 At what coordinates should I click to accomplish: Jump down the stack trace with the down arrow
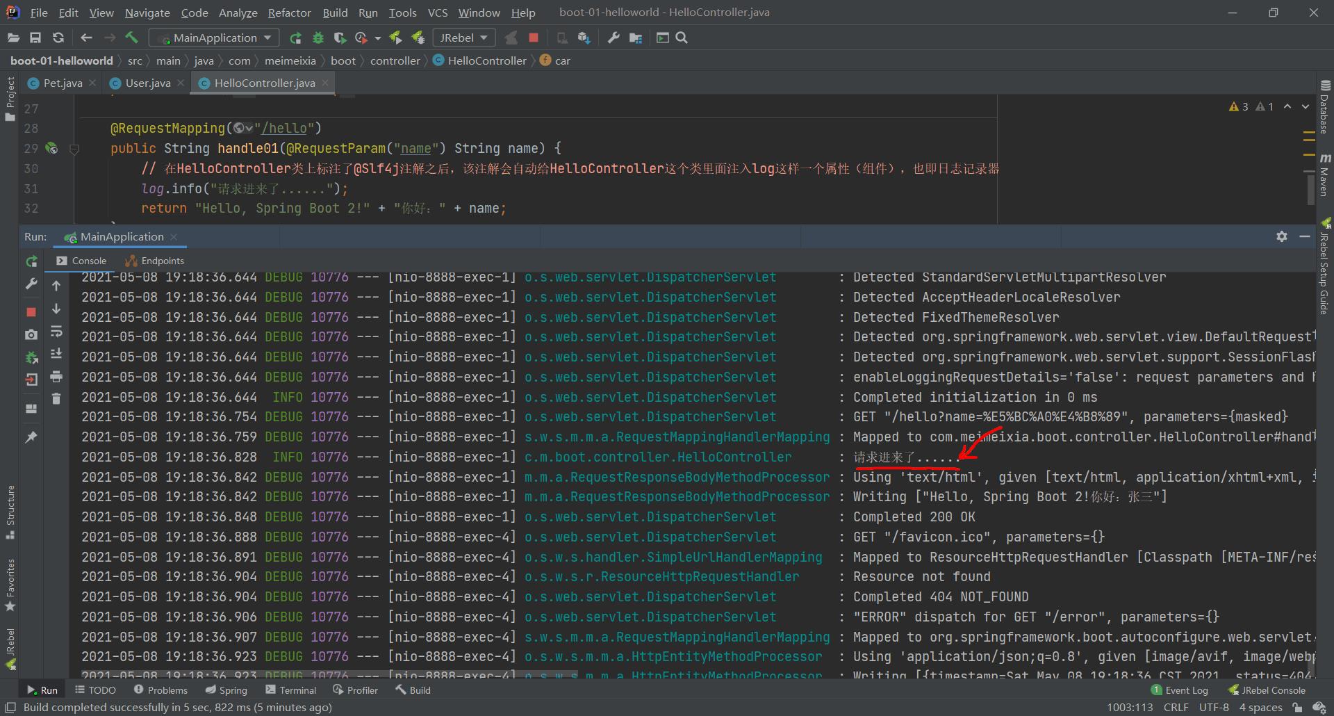pos(56,309)
